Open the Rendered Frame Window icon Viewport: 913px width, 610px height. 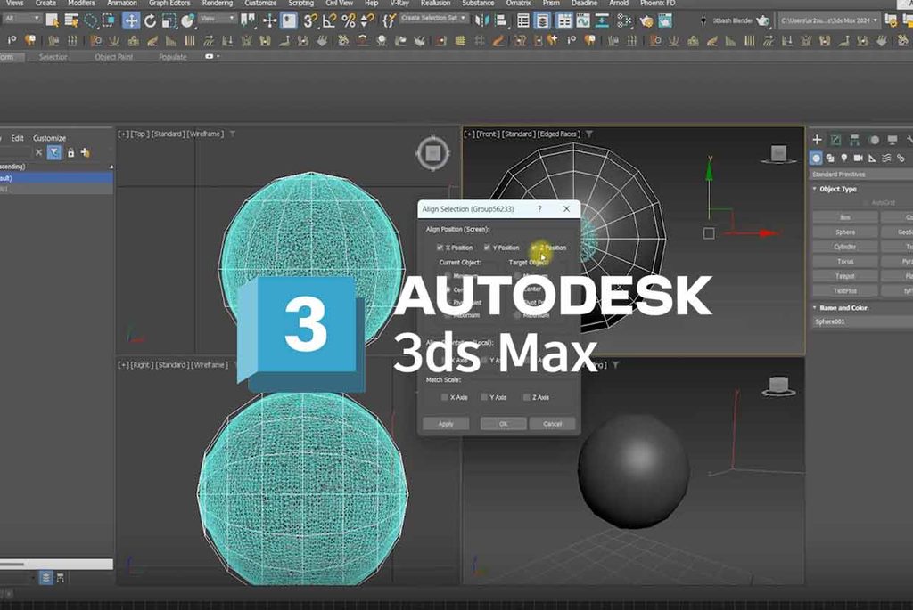pyautogui.click(x=665, y=21)
